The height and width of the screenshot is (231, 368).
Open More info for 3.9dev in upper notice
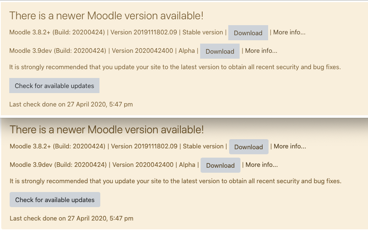coord(261,51)
